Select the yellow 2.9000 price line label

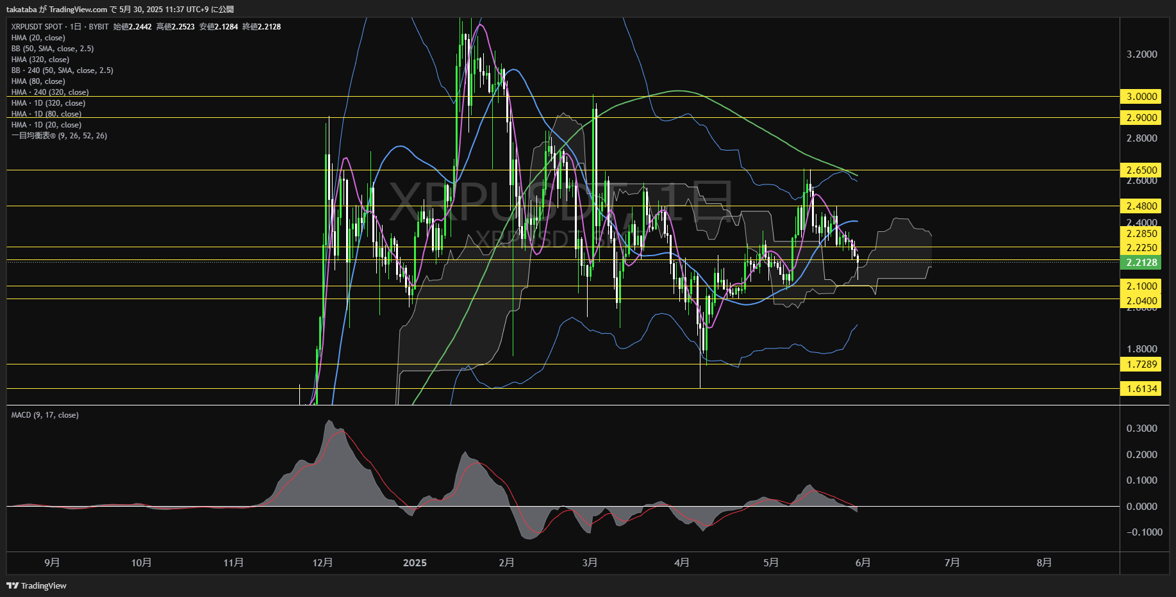point(1141,118)
